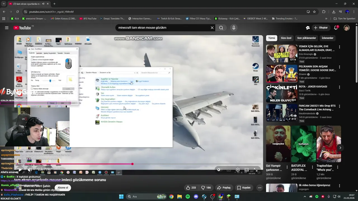Open the YouTube guide hamburger menu
Image resolution: width=358 pixels, height=201 pixels.
[7, 28]
